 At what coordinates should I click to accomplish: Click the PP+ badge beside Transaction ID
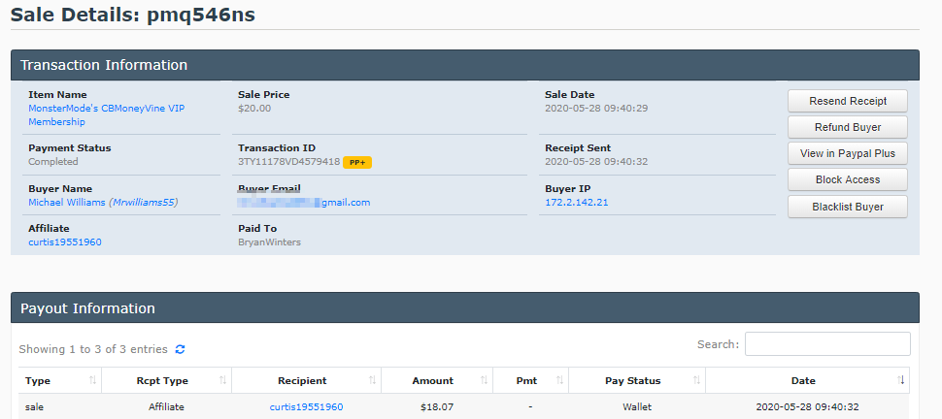coord(356,162)
